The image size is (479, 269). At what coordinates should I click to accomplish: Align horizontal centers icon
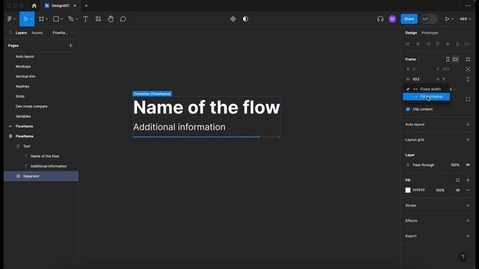[418, 44]
